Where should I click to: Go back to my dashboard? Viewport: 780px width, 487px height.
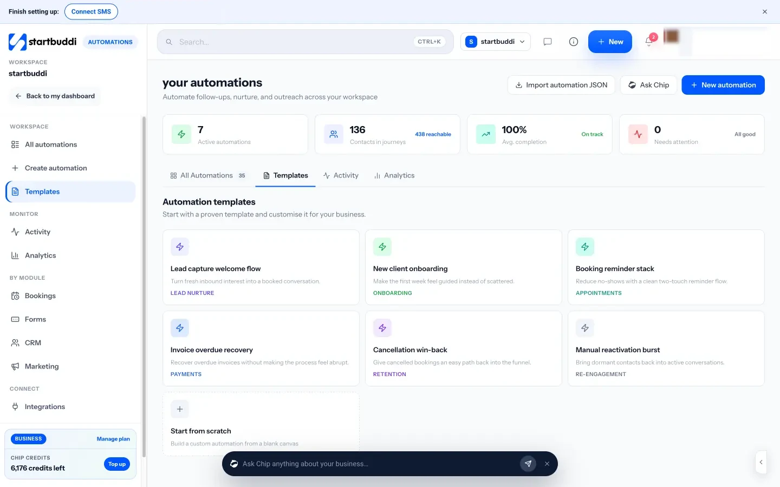tap(55, 96)
